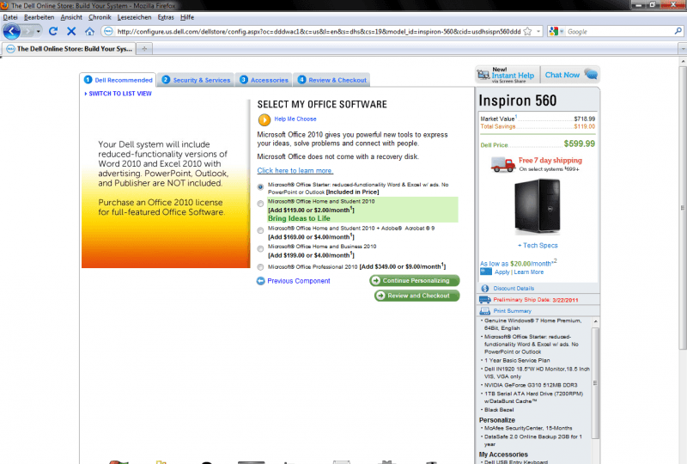This screenshot has height=464, width=687.
Task: Click the Previous Component arrow icon
Action: tap(261, 281)
